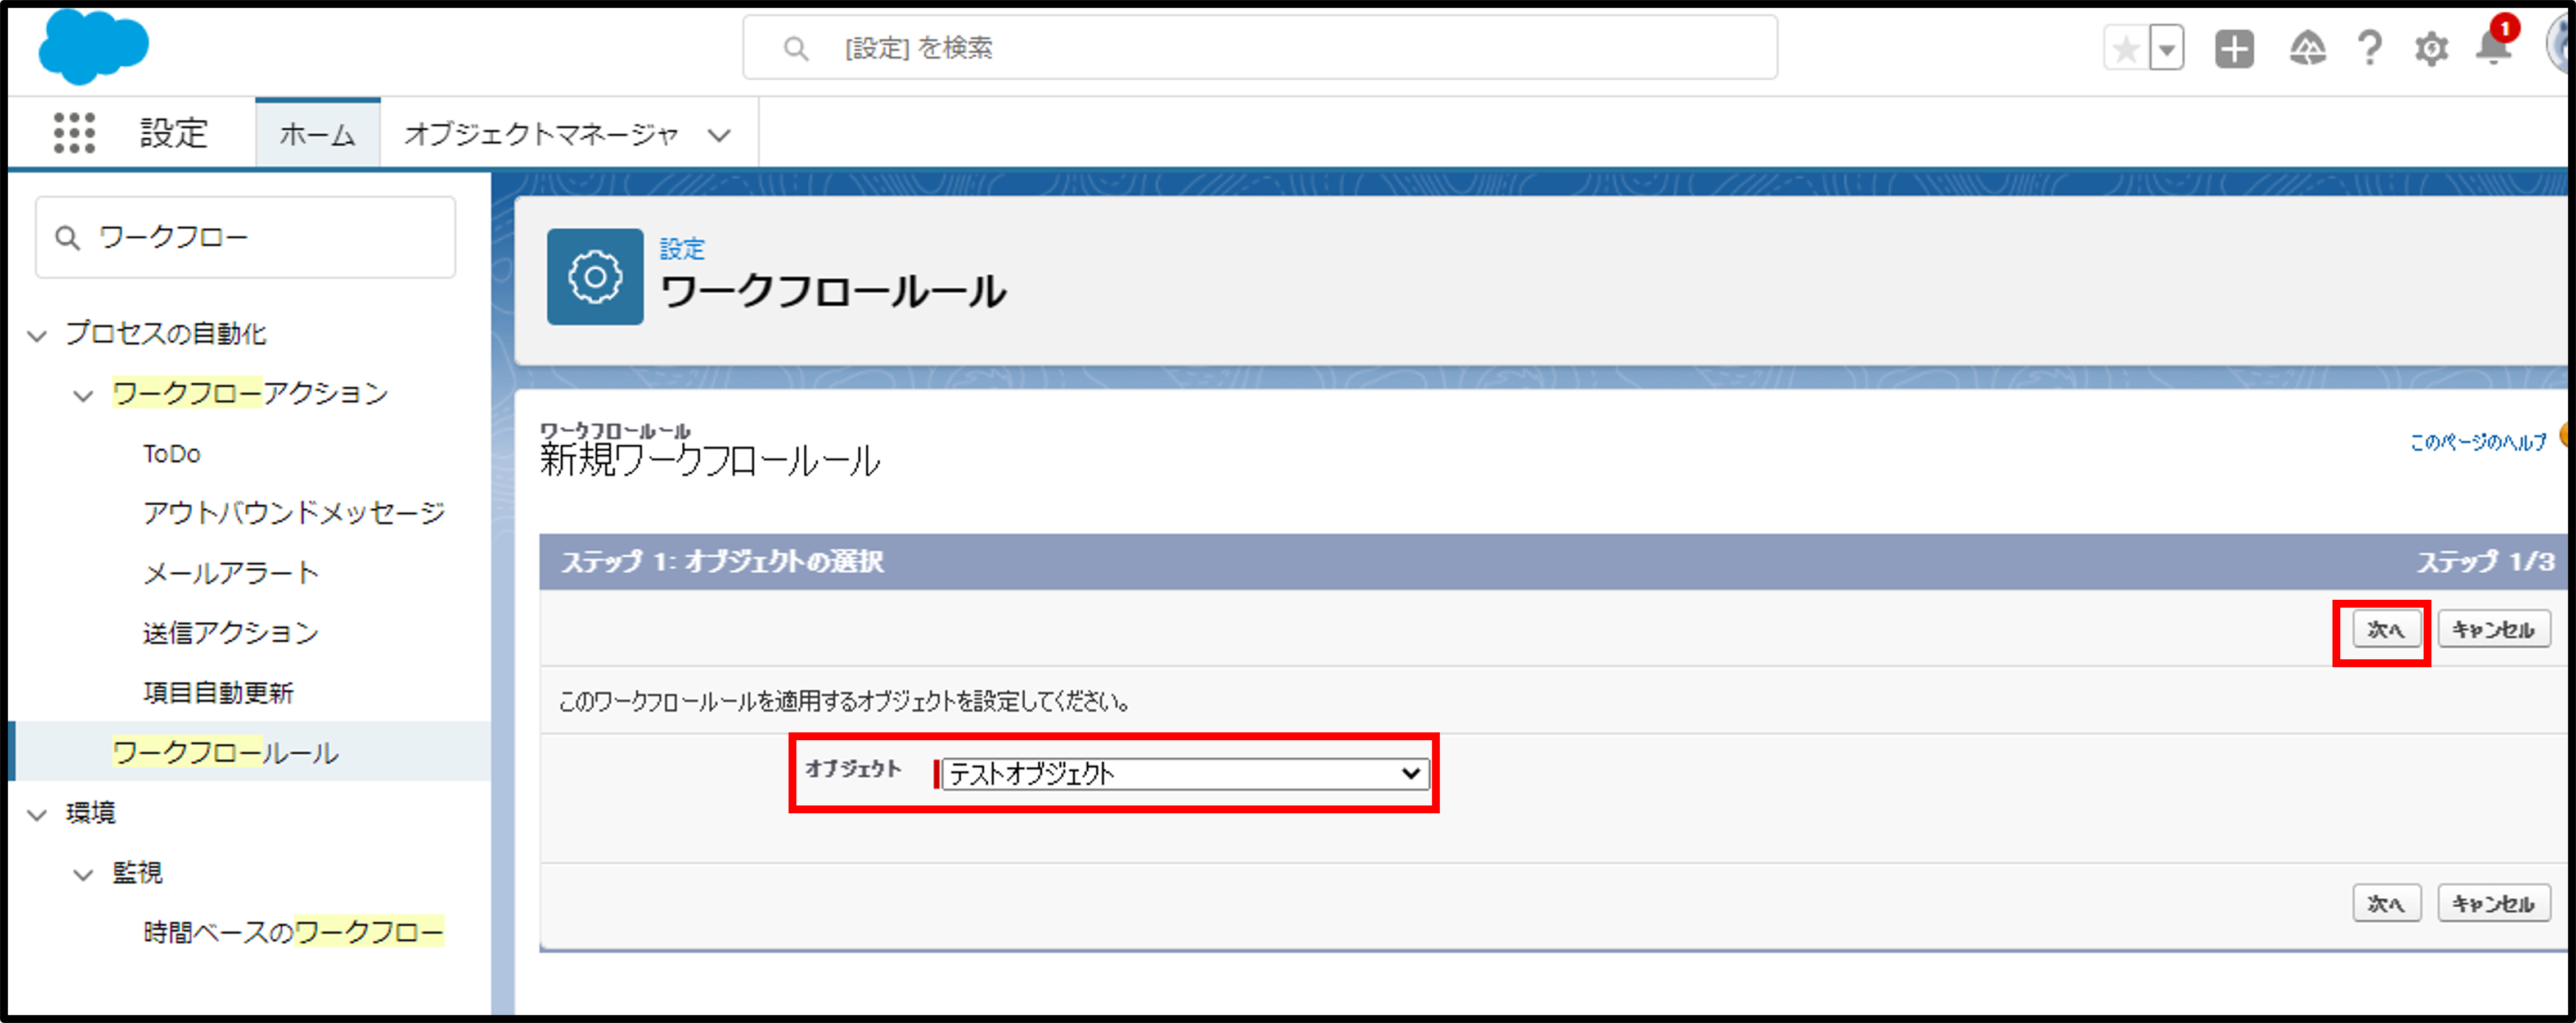
Task: Collapse the 監視 tree node
Action: pyautogui.click(x=84, y=875)
